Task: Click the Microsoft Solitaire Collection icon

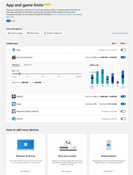Action: [14, 111]
